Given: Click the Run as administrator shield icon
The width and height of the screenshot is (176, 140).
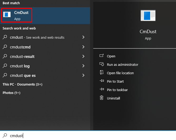Looking at the screenshot, I should coord(101,64).
